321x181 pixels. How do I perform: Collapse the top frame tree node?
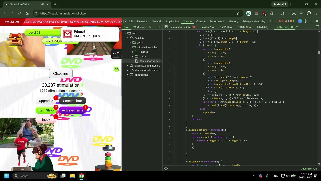125,33
